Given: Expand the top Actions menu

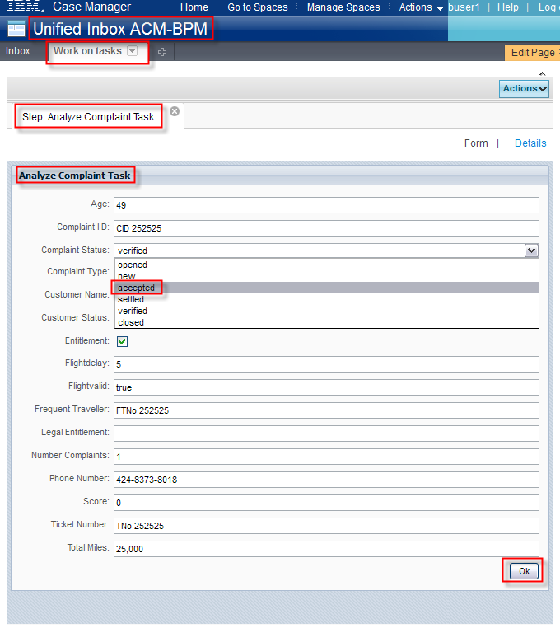Looking at the screenshot, I should point(421,7).
